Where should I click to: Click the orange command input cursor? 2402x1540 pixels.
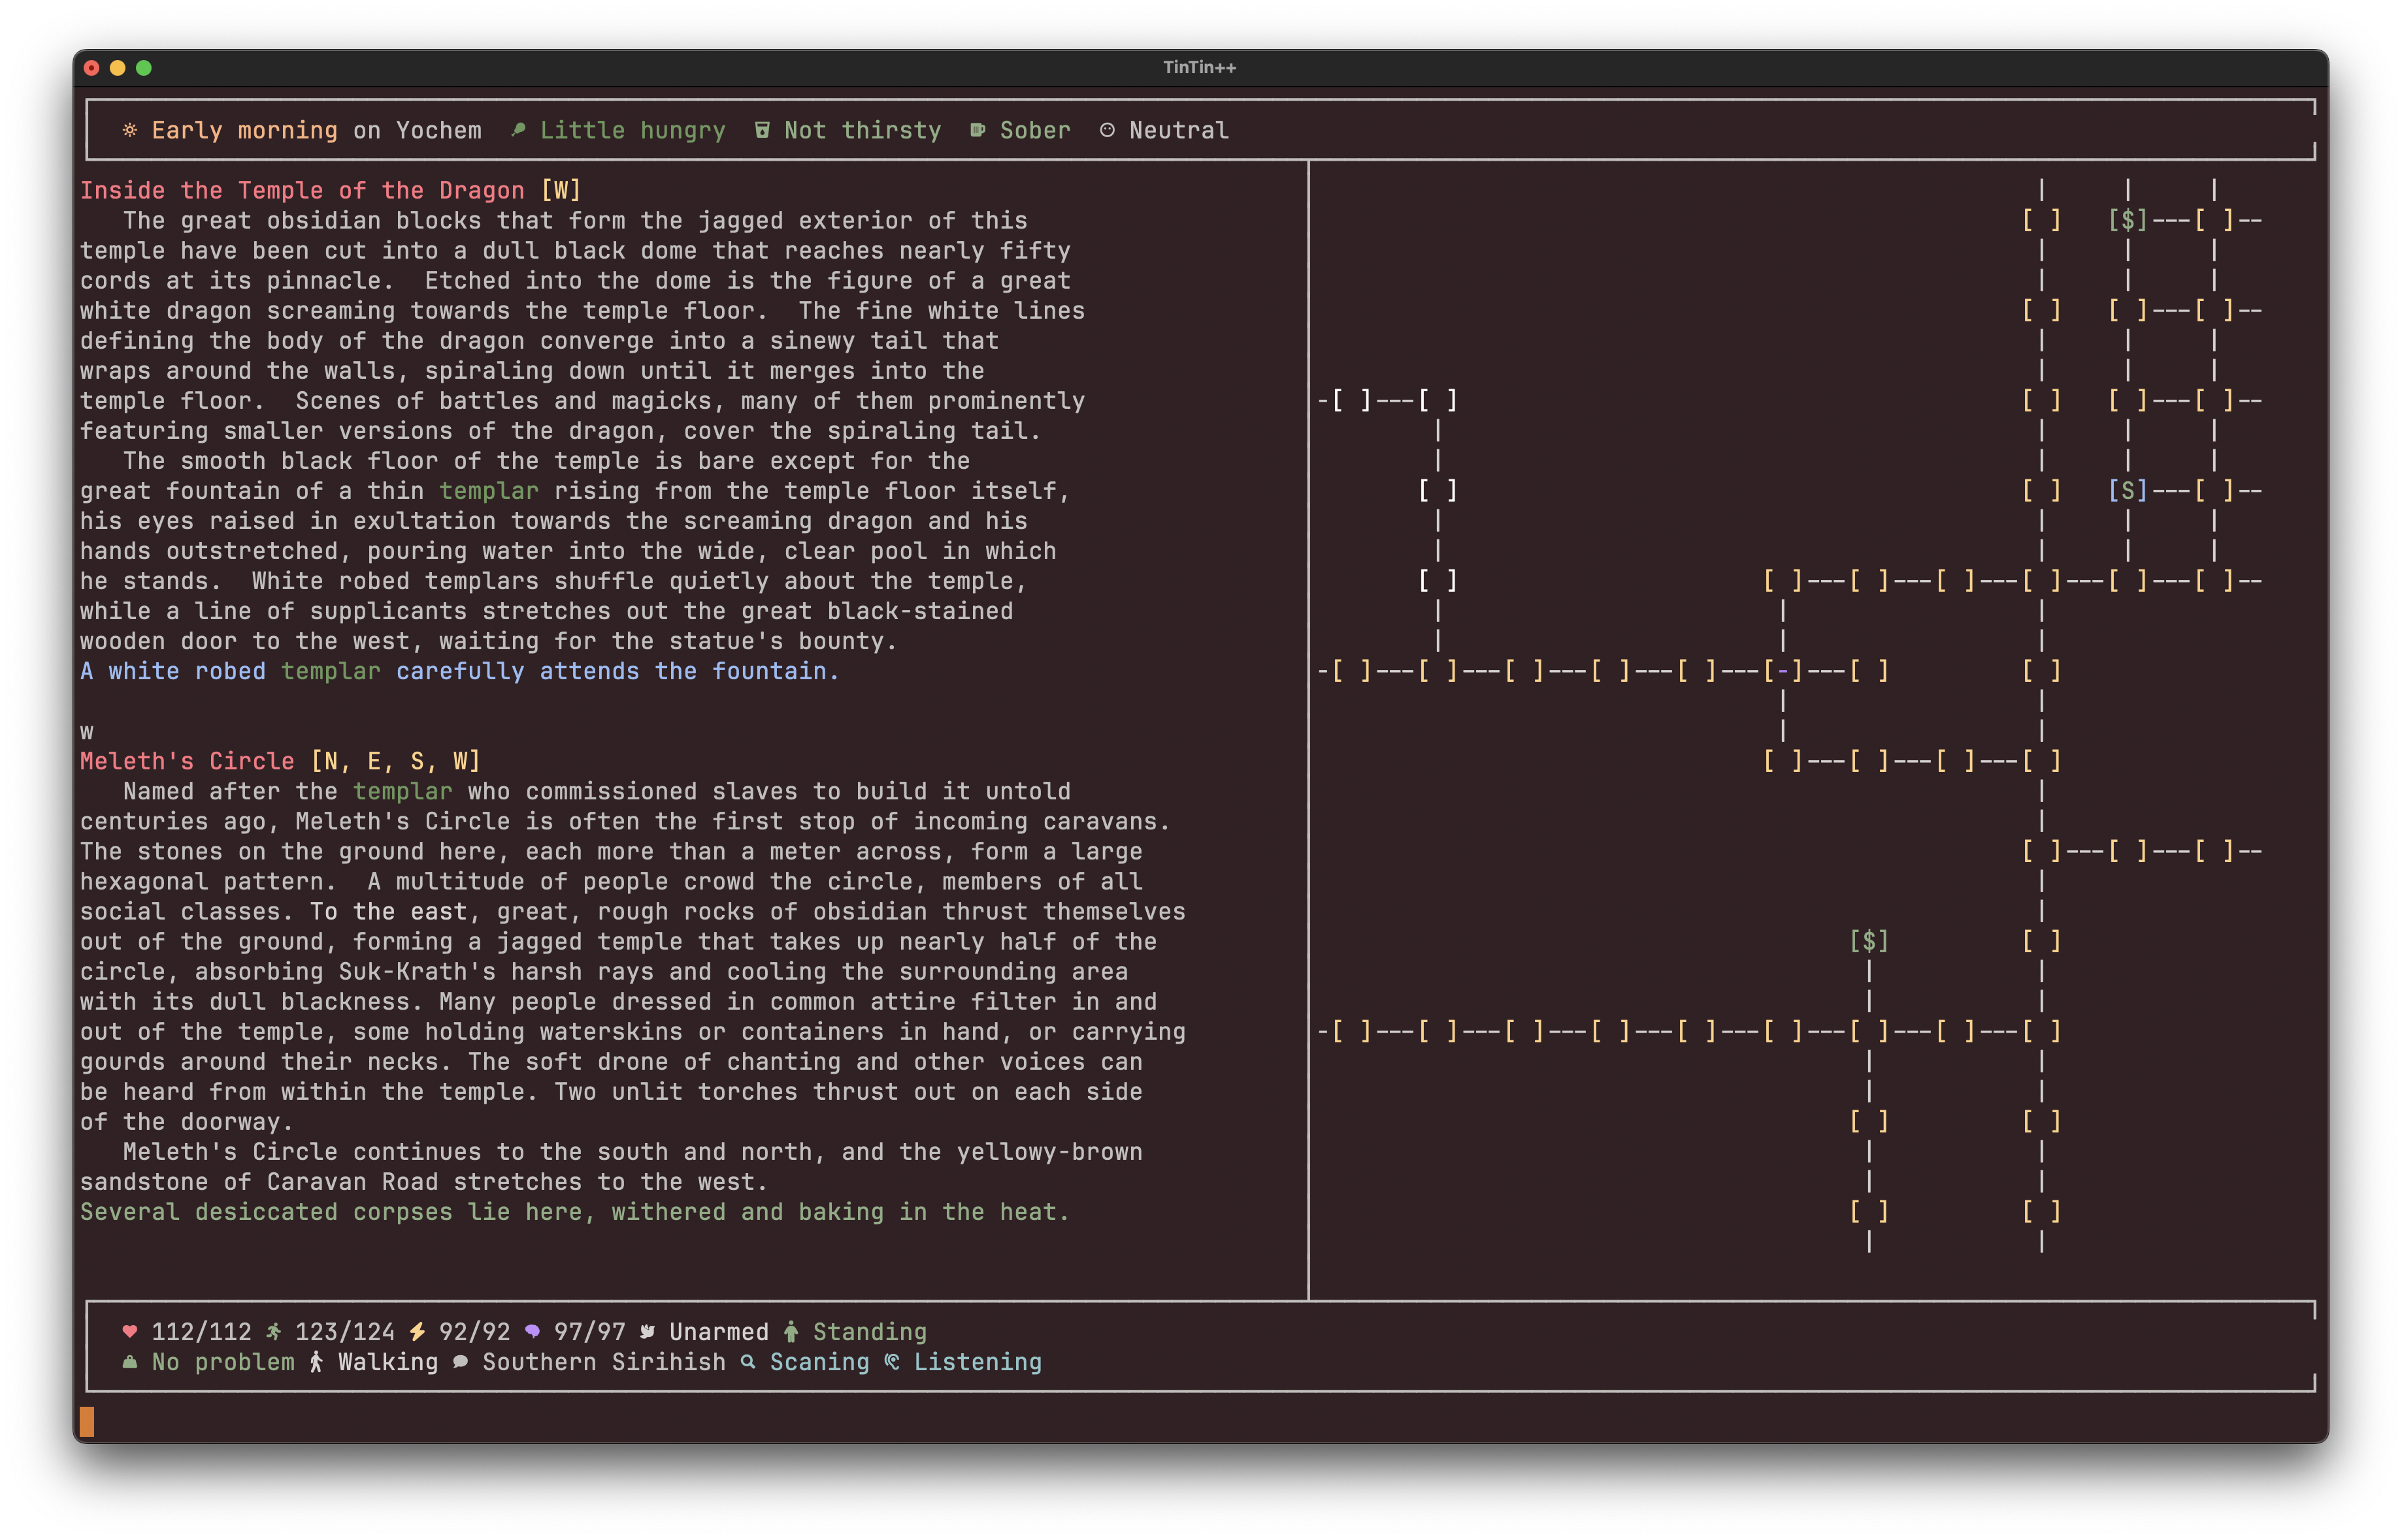tap(87, 1421)
